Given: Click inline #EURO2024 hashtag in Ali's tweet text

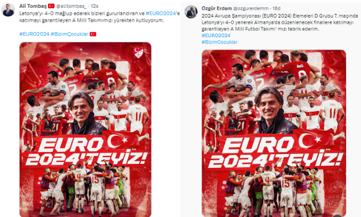Looking at the screenshot, I should (x=161, y=13).
